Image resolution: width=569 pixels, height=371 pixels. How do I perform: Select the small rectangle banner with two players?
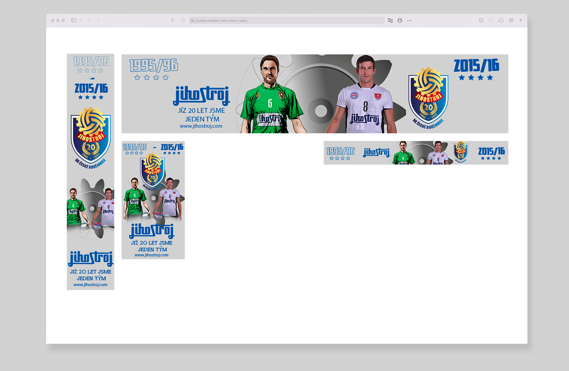pos(153,199)
